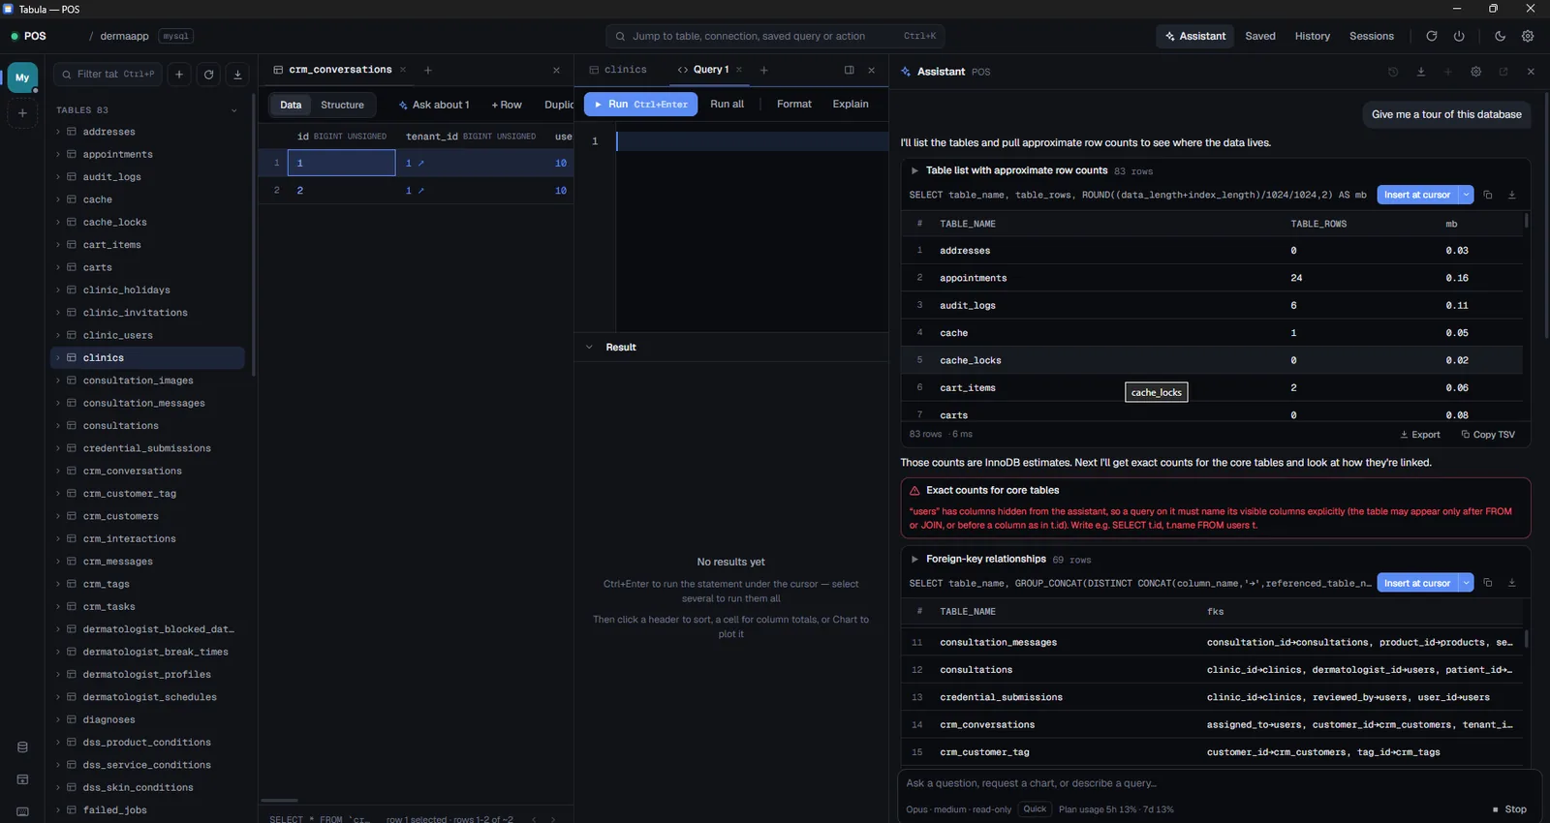1550x823 pixels.
Task: Click the Explain button
Action: (850, 105)
